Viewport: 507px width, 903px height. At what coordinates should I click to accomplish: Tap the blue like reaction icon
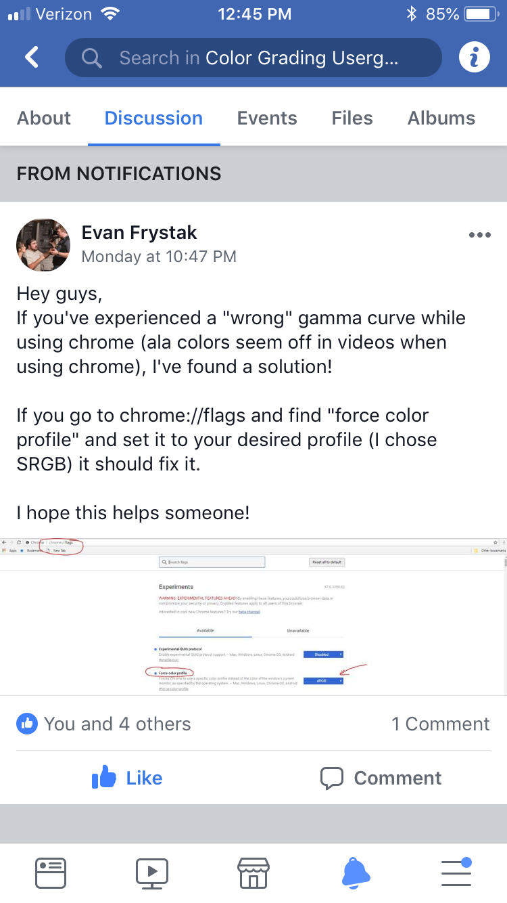[27, 724]
